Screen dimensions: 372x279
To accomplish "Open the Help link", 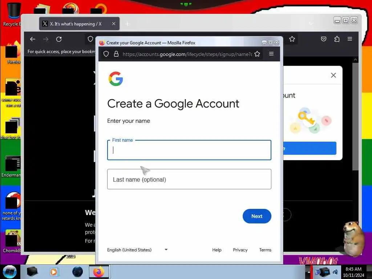I will pos(217,250).
